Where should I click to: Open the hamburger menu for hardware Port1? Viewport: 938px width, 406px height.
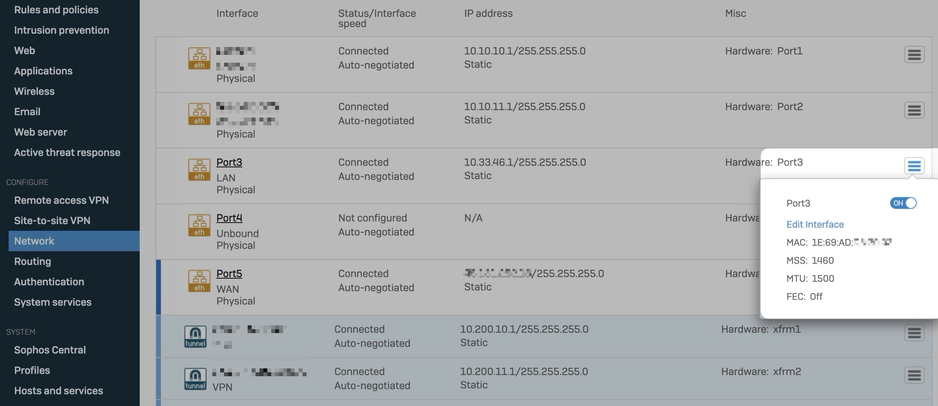(914, 54)
